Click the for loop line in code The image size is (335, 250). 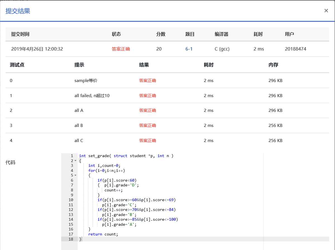tap(107, 171)
